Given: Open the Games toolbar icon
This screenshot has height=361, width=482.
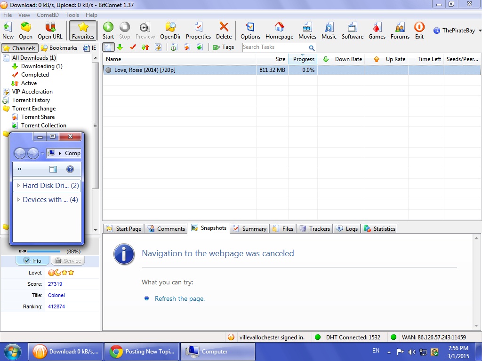Looking at the screenshot, I should 377,31.
